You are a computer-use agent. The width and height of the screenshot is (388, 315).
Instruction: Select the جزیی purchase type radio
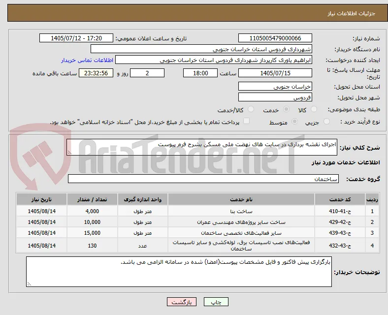326,122
